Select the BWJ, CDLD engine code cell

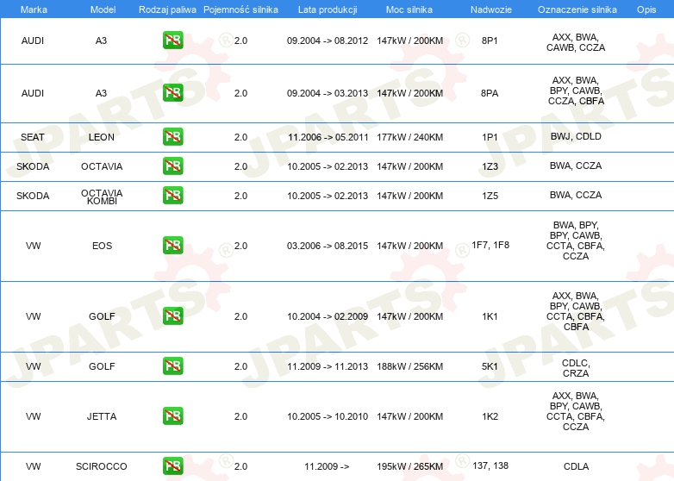pos(576,136)
